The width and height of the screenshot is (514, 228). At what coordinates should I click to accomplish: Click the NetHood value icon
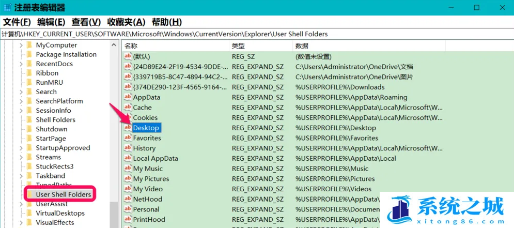click(128, 199)
